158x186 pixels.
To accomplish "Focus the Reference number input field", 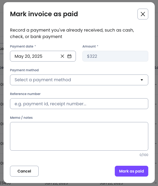I will [x=79, y=104].
